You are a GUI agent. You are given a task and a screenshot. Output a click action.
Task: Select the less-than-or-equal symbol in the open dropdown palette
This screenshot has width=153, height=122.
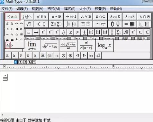tap(7, 23)
